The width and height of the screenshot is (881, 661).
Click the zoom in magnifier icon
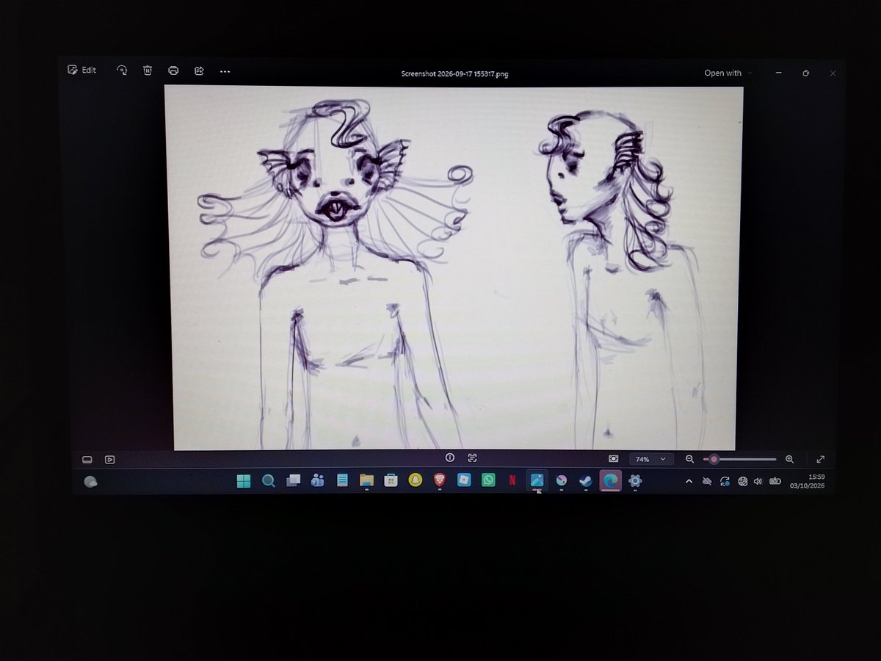point(789,459)
